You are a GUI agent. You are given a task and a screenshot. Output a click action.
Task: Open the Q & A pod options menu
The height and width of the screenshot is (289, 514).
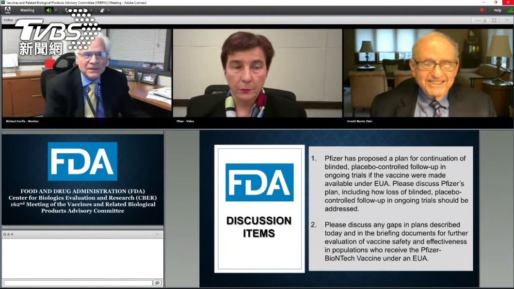tap(158, 234)
